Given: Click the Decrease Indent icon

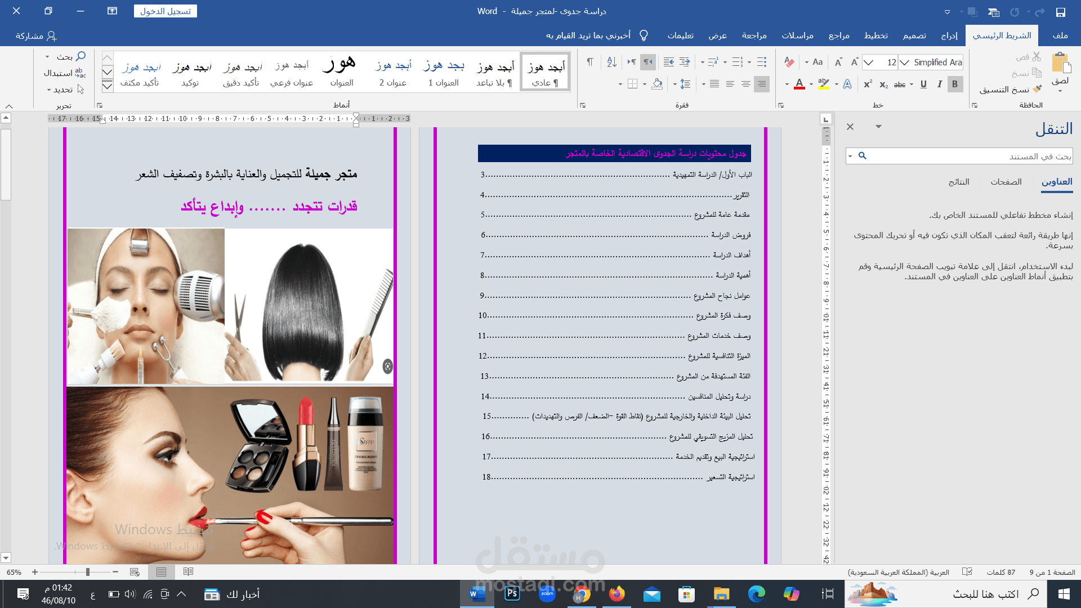Looking at the screenshot, I should coord(685,62).
